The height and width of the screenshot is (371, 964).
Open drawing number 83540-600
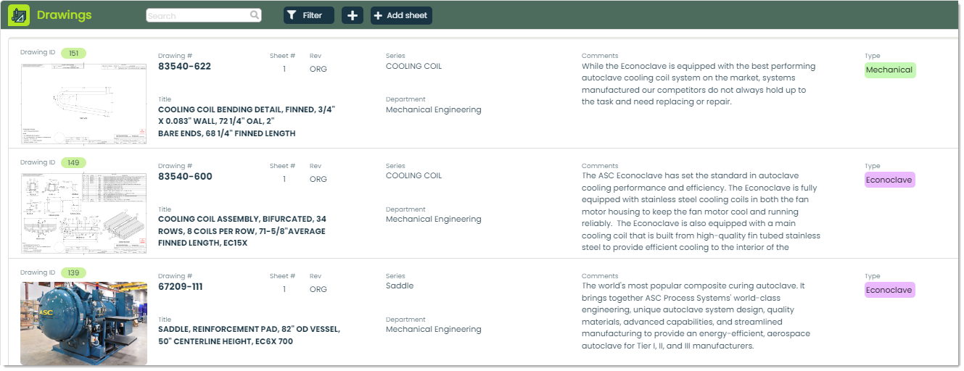click(x=185, y=177)
